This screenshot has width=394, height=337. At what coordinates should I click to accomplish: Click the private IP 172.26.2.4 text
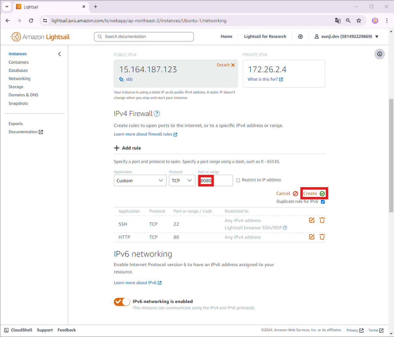coord(267,70)
